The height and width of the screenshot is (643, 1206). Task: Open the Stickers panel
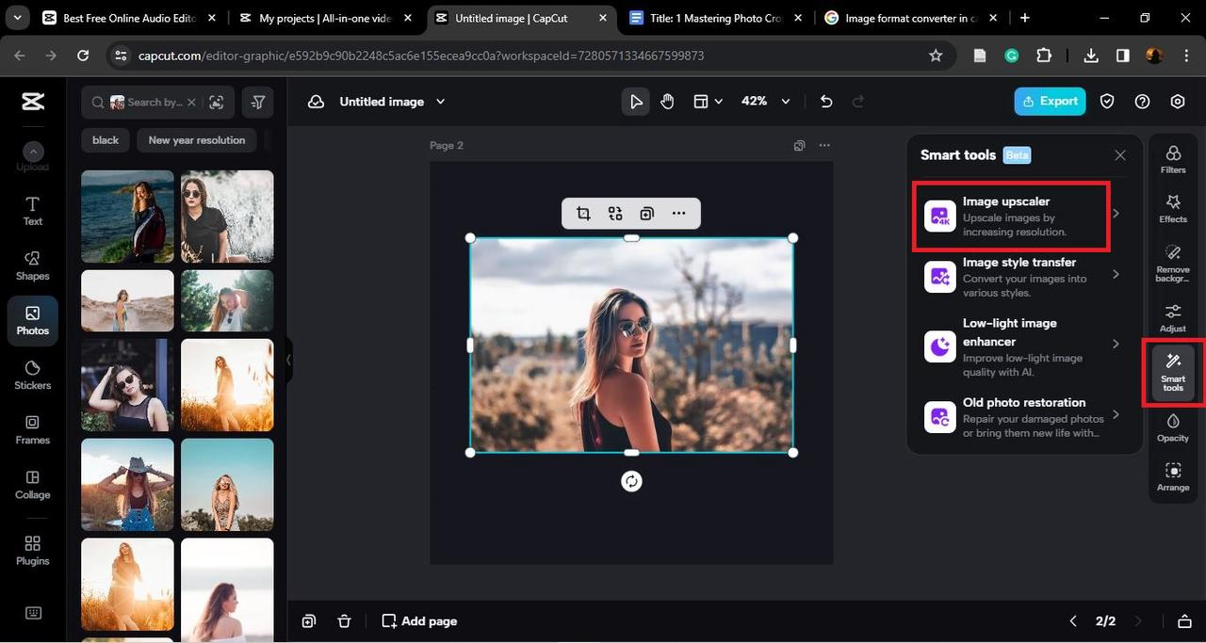[33, 375]
